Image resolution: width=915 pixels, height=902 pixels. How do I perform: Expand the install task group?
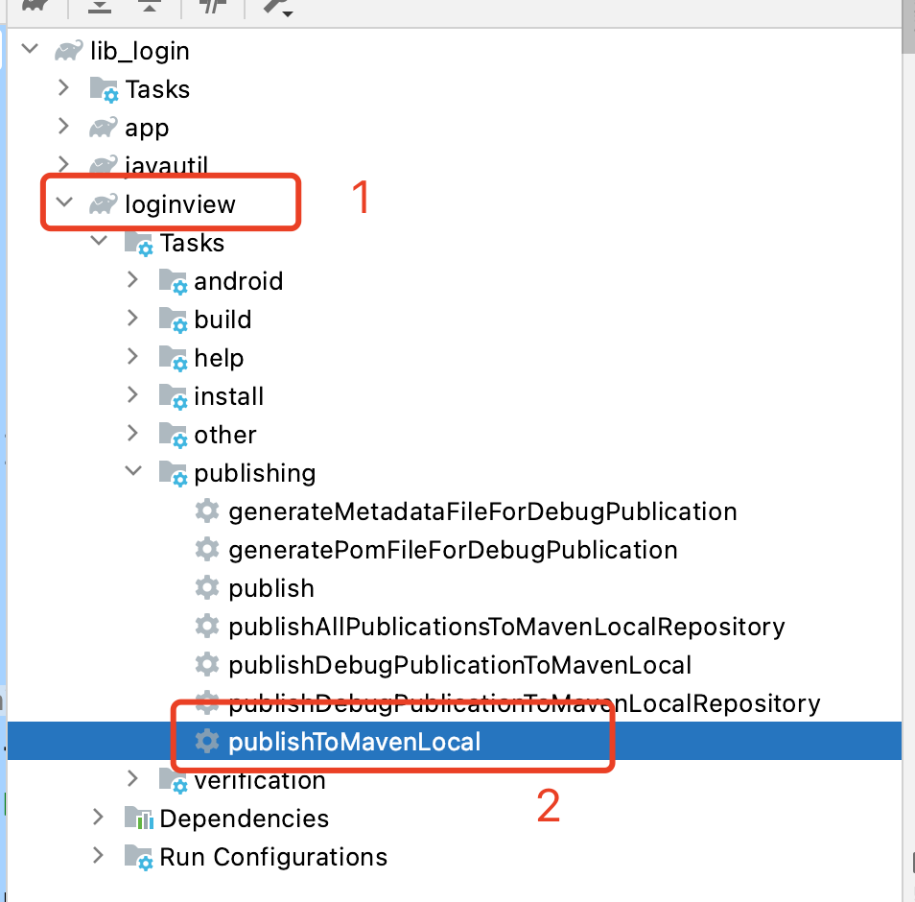pyautogui.click(x=133, y=394)
